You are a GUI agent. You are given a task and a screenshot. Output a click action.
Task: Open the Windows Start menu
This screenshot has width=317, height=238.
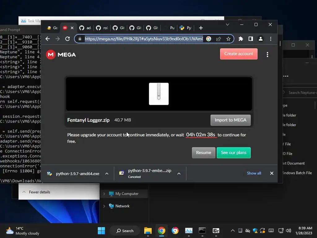(x=101, y=231)
